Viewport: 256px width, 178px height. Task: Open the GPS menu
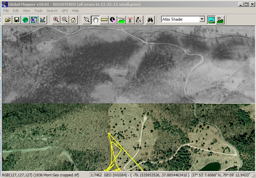(65, 11)
